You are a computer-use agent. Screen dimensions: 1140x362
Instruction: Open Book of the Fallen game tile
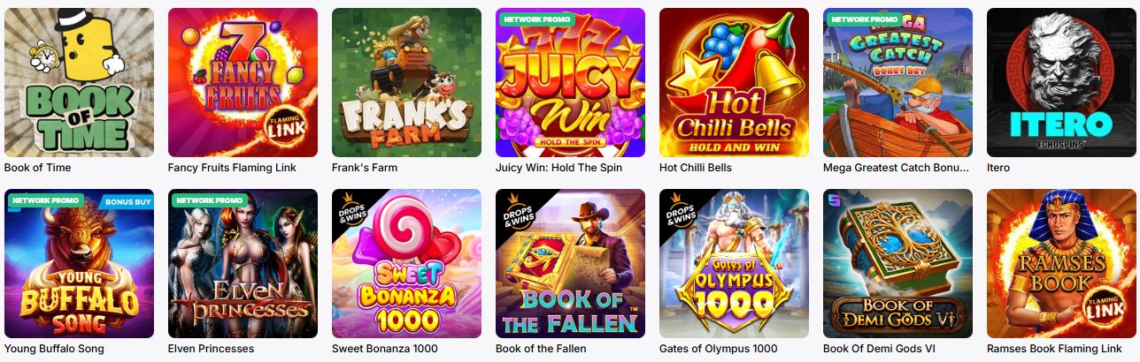570,263
